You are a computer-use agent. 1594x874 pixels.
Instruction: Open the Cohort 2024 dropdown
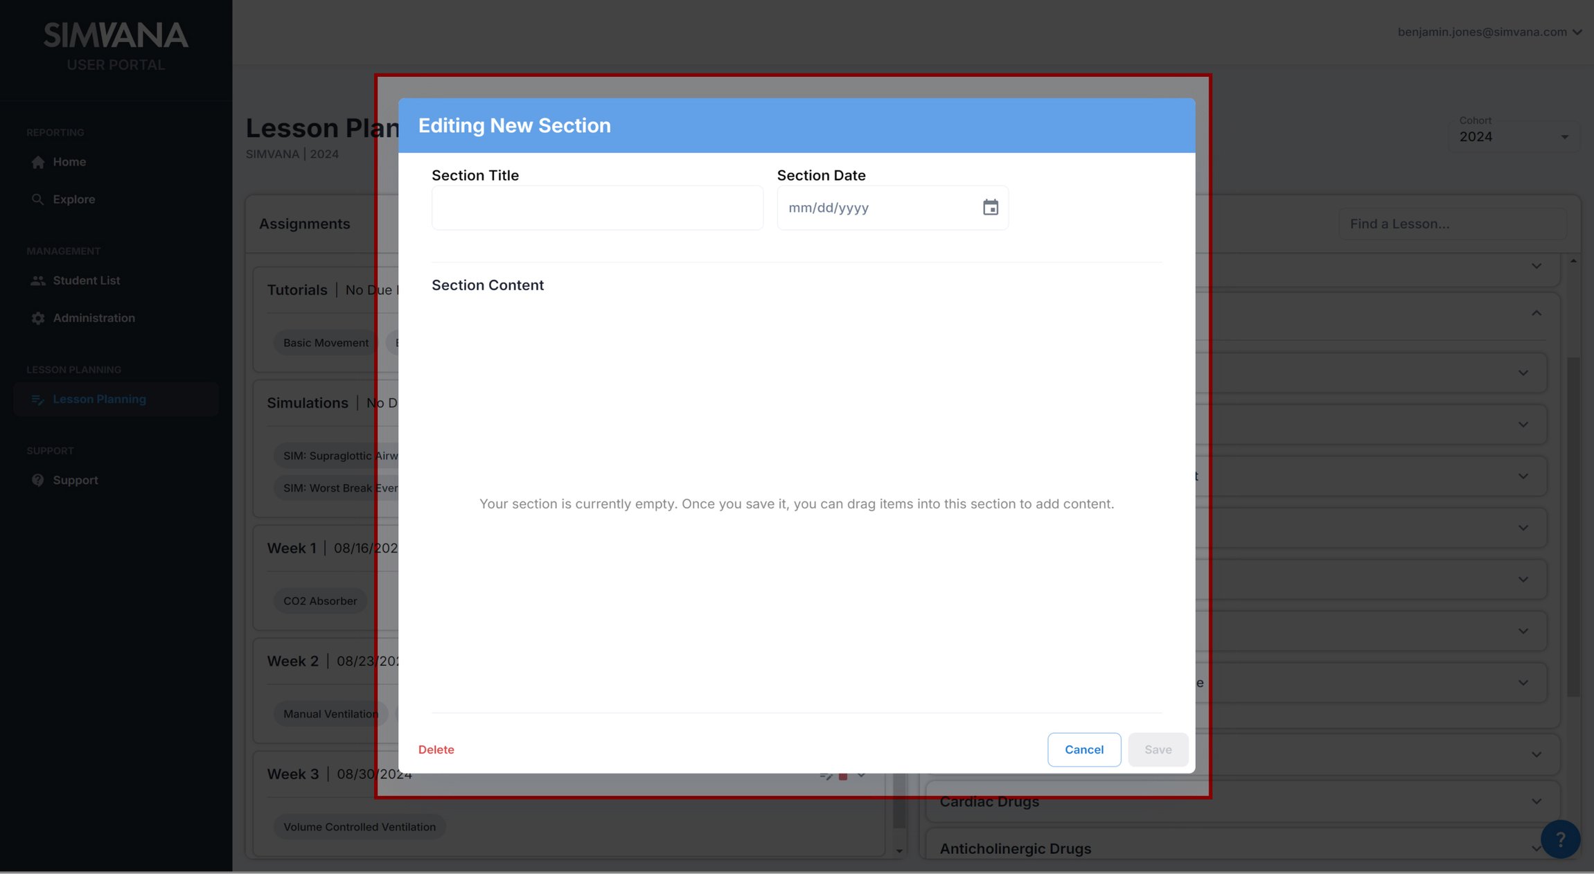1564,136
